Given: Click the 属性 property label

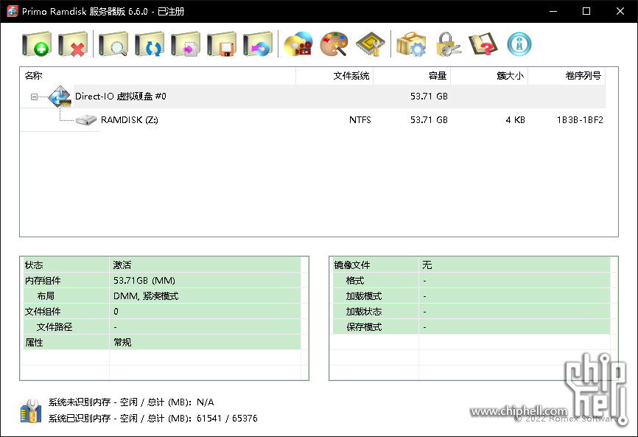Looking at the screenshot, I should click(x=34, y=343).
